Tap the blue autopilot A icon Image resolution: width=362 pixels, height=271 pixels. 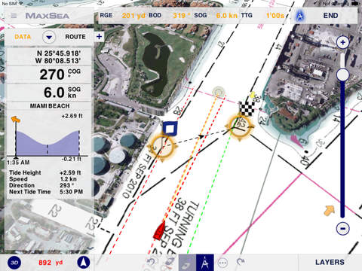pos(299,16)
